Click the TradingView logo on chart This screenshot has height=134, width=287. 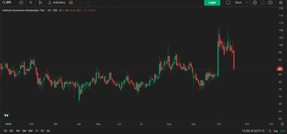pos(6,115)
